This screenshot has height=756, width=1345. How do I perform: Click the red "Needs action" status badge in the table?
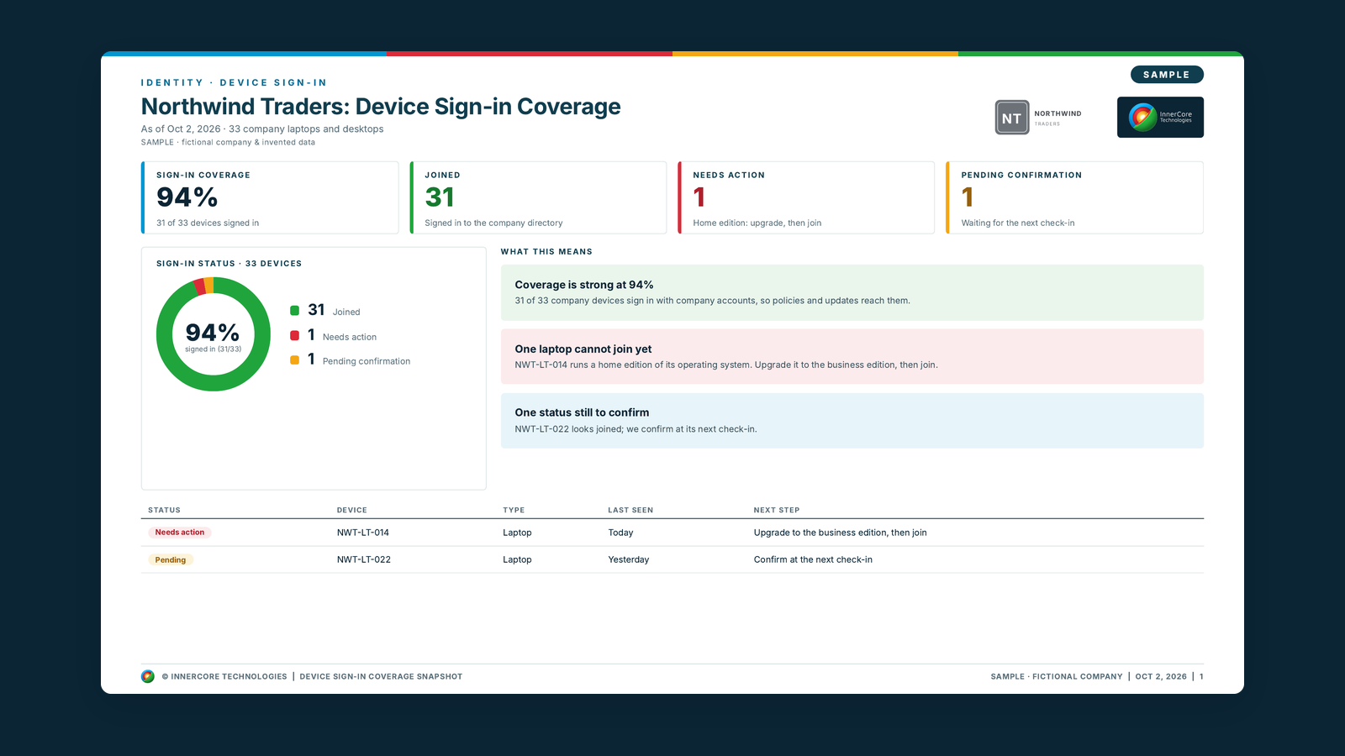(180, 533)
